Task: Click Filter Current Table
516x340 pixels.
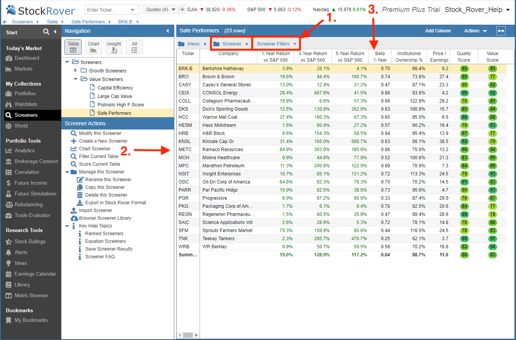Action: pos(99,157)
